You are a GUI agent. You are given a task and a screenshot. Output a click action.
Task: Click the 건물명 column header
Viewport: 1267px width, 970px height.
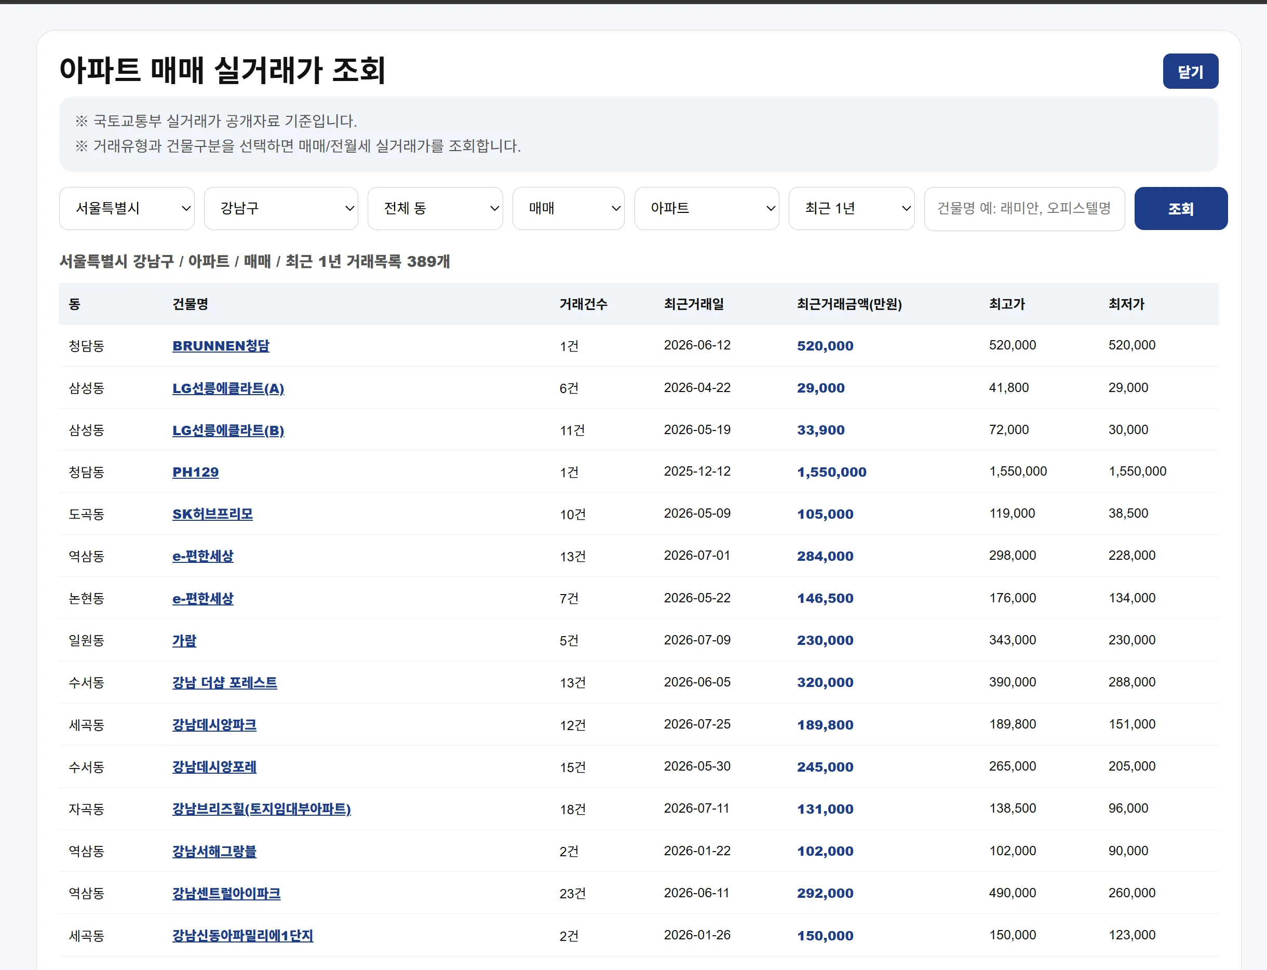point(191,304)
